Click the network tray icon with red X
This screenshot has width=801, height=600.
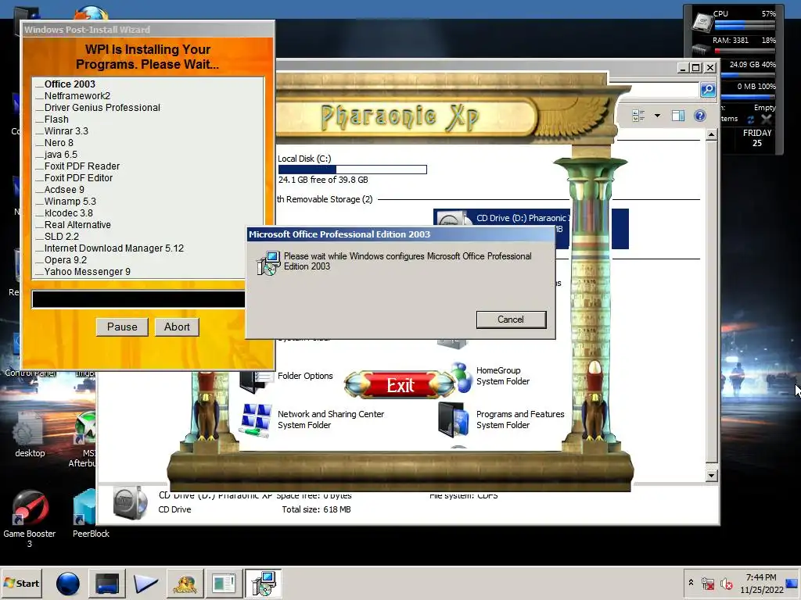[x=708, y=583]
